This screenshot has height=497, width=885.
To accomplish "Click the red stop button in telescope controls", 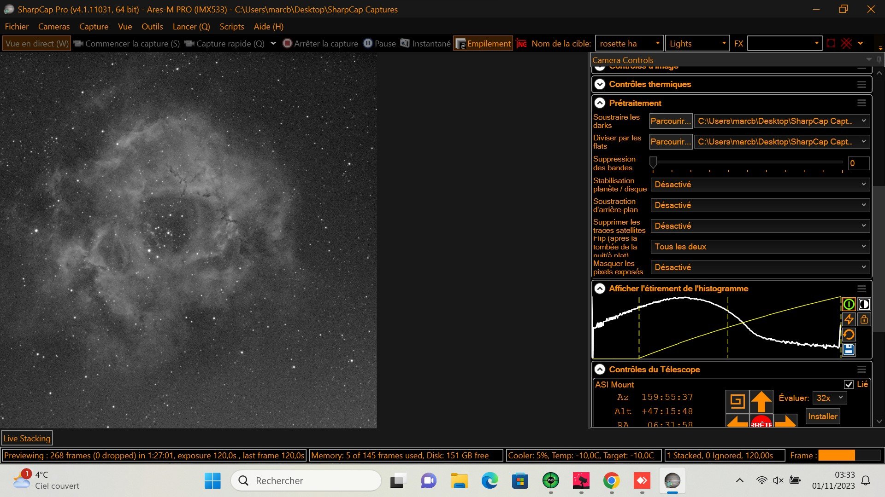I will click(x=761, y=422).
